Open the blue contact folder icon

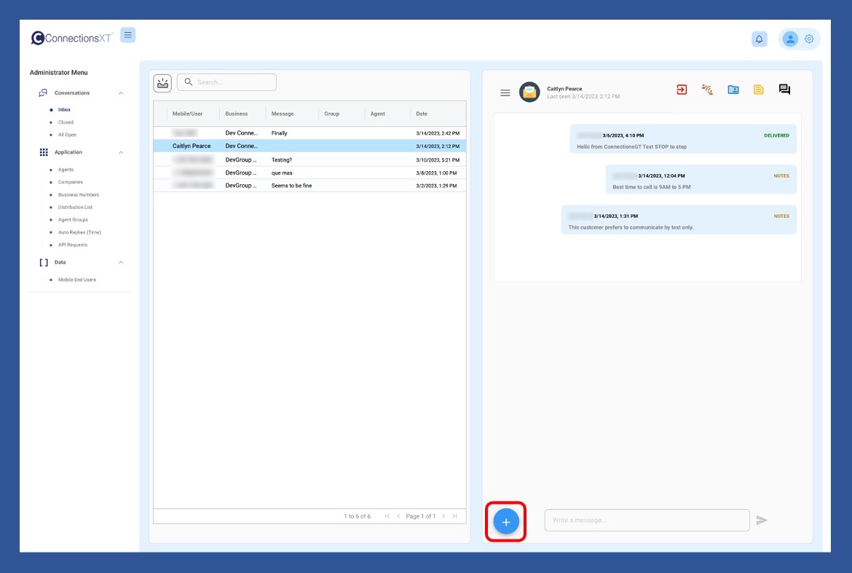(x=733, y=90)
